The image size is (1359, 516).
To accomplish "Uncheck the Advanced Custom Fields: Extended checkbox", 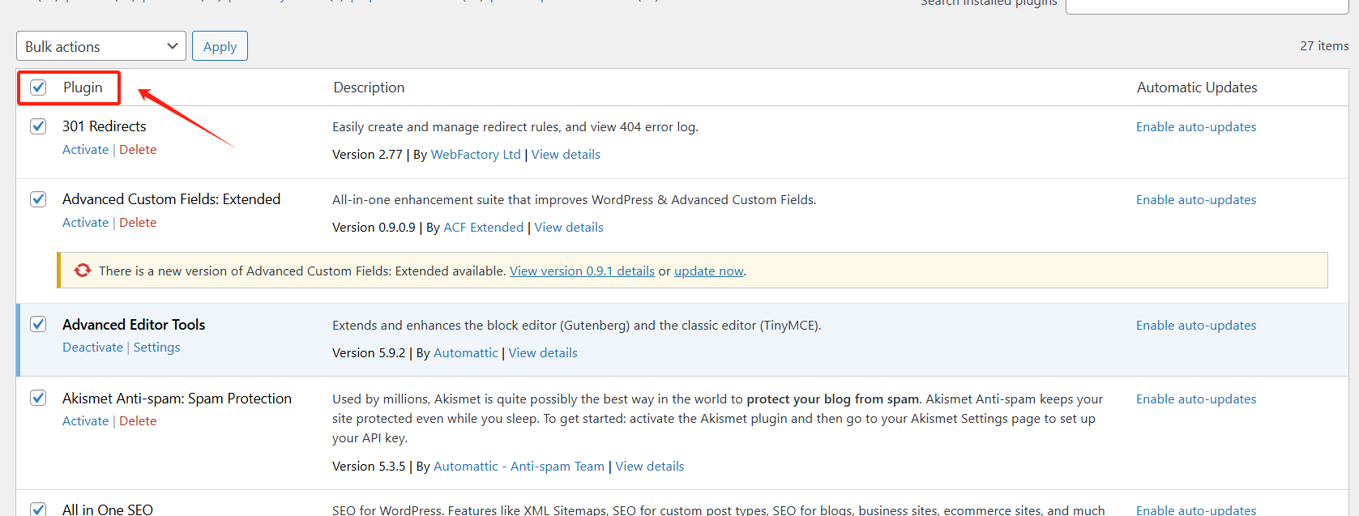I will point(38,199).
